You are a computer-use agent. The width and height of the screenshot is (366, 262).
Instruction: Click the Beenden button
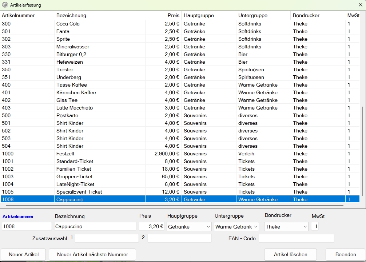coord(346,254)
